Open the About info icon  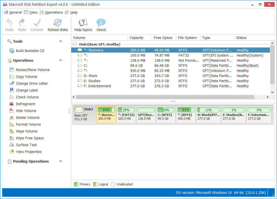(101, 22)
